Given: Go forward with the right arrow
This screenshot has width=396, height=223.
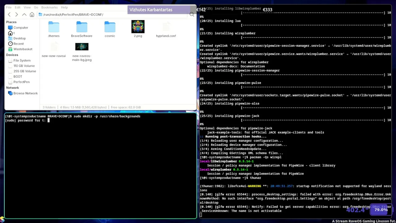Looking at the screenshot, I should click(16, 15).
